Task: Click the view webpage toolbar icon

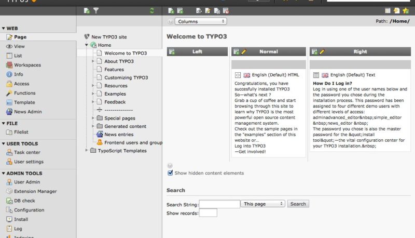Action: (x=199, y=10)
